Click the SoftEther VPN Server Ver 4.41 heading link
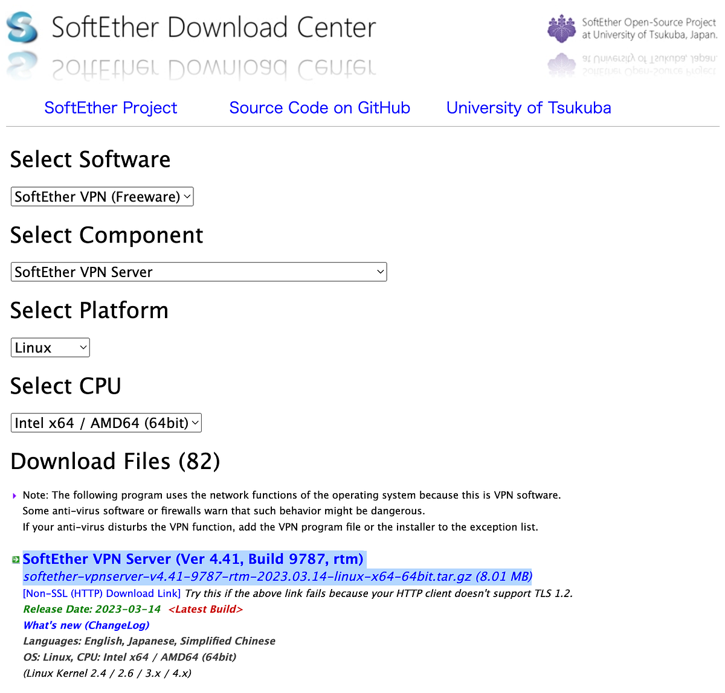This screenshot has height=693, width=725. tap(193, 559)
